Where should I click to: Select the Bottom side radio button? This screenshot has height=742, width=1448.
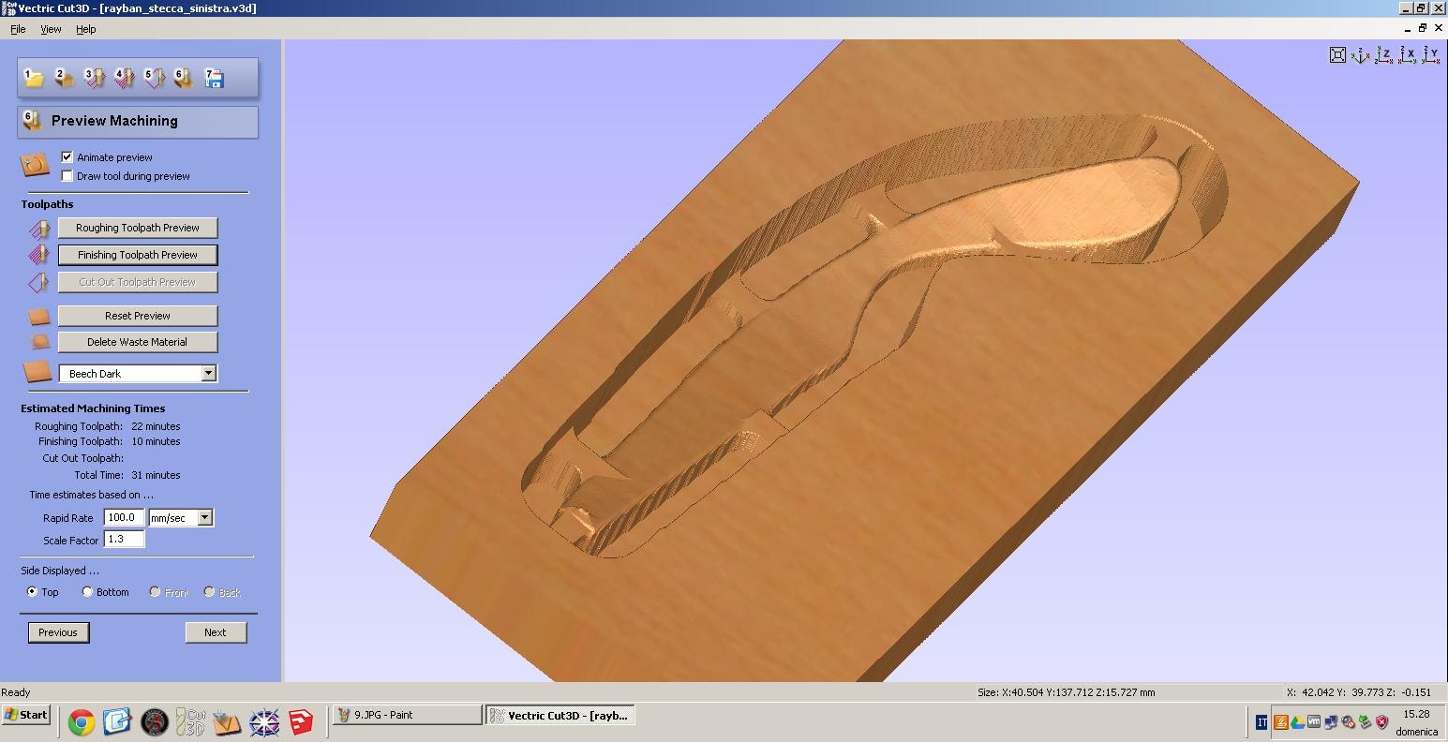[x=88, y=592]
